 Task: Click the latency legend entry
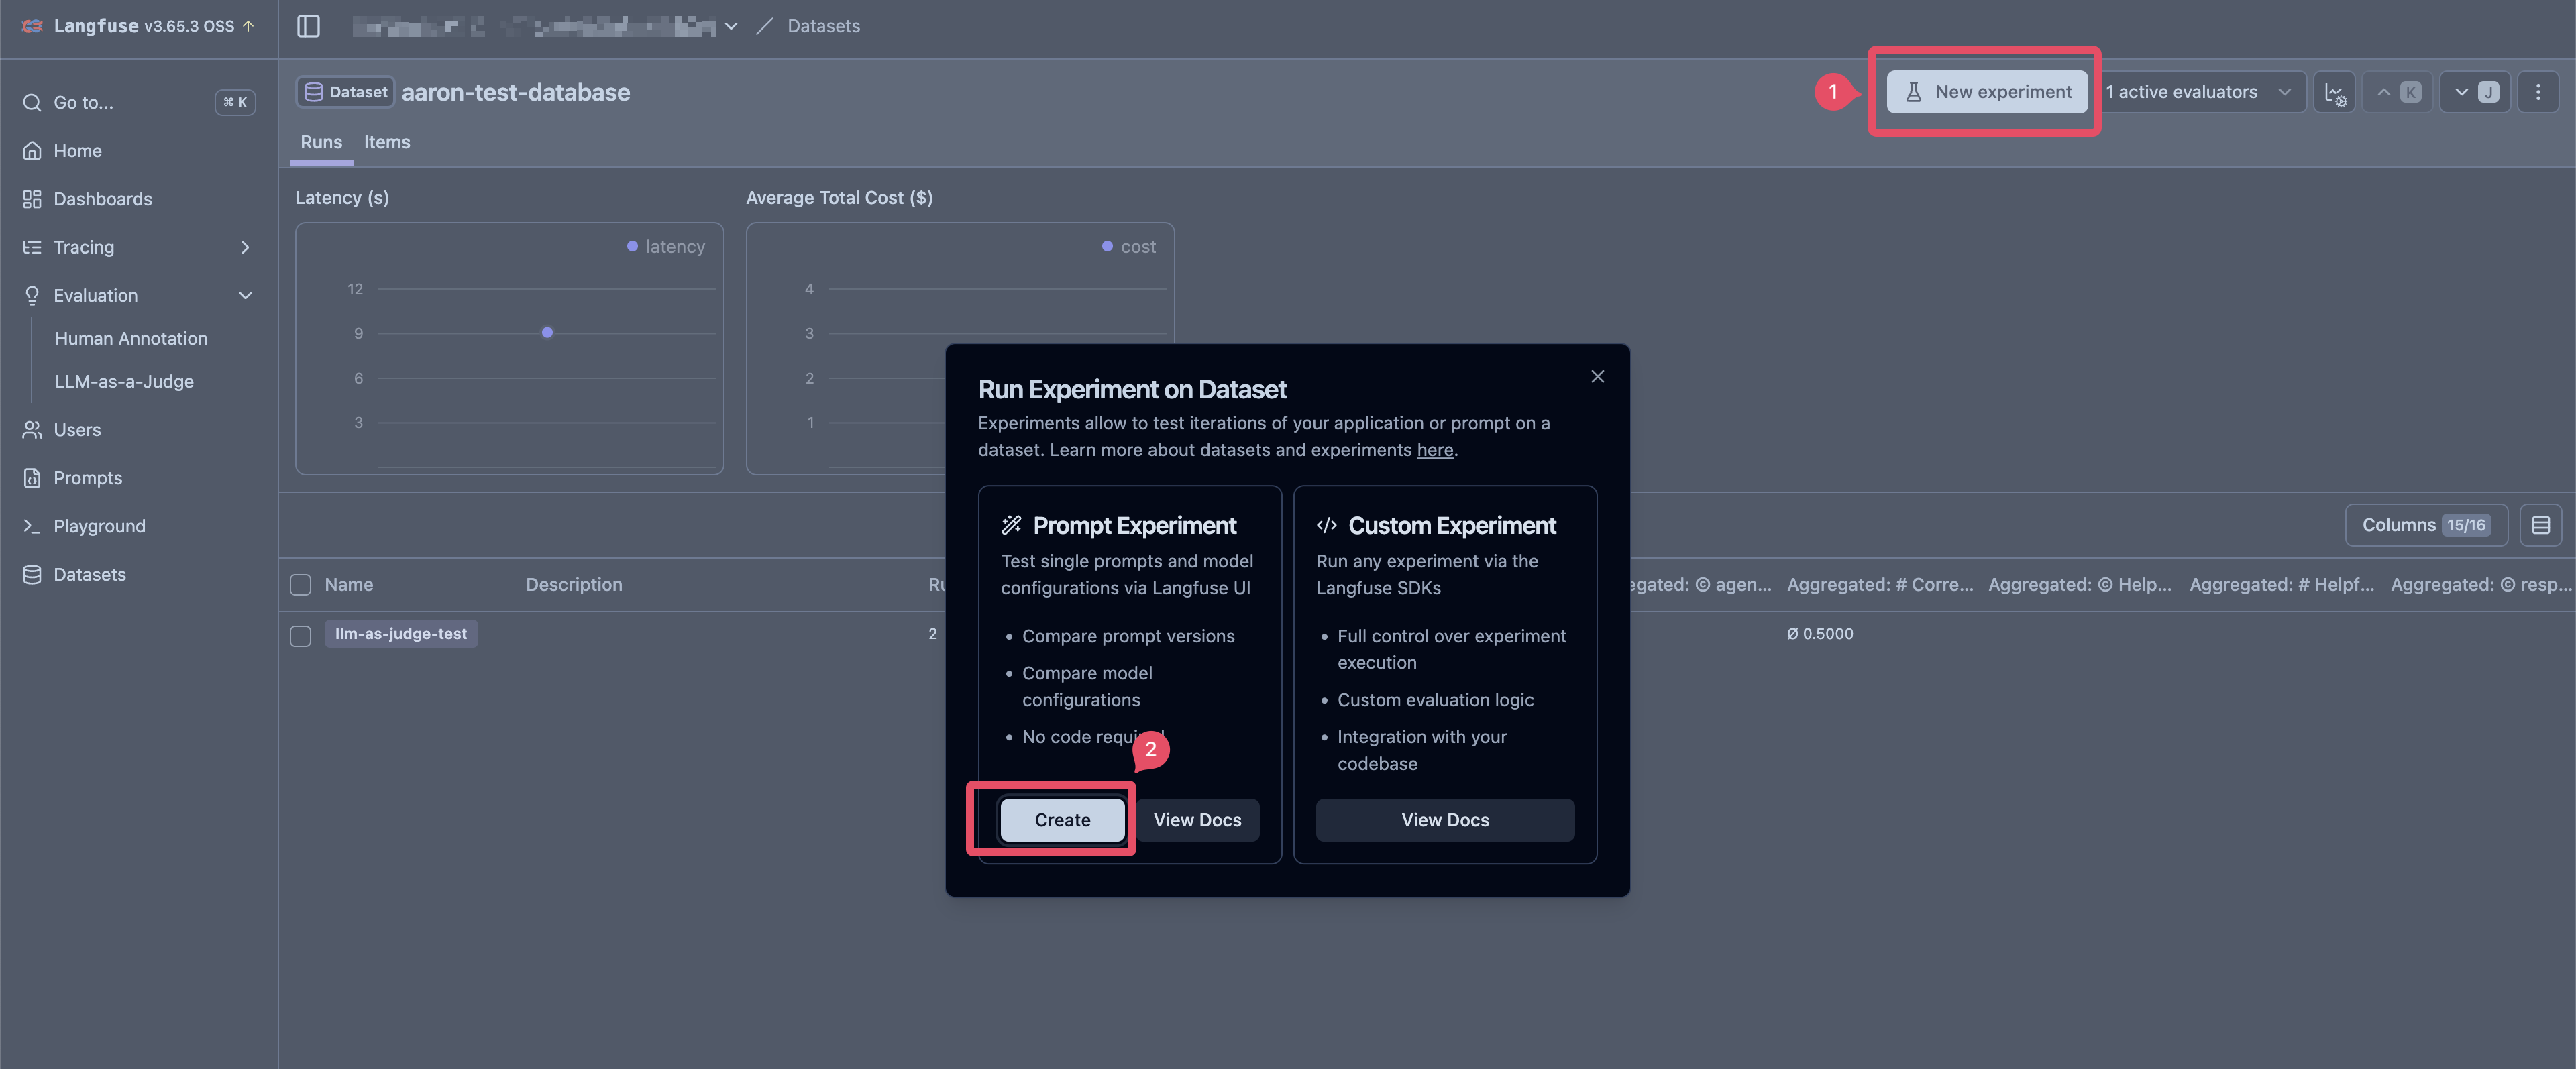(666, 247)
